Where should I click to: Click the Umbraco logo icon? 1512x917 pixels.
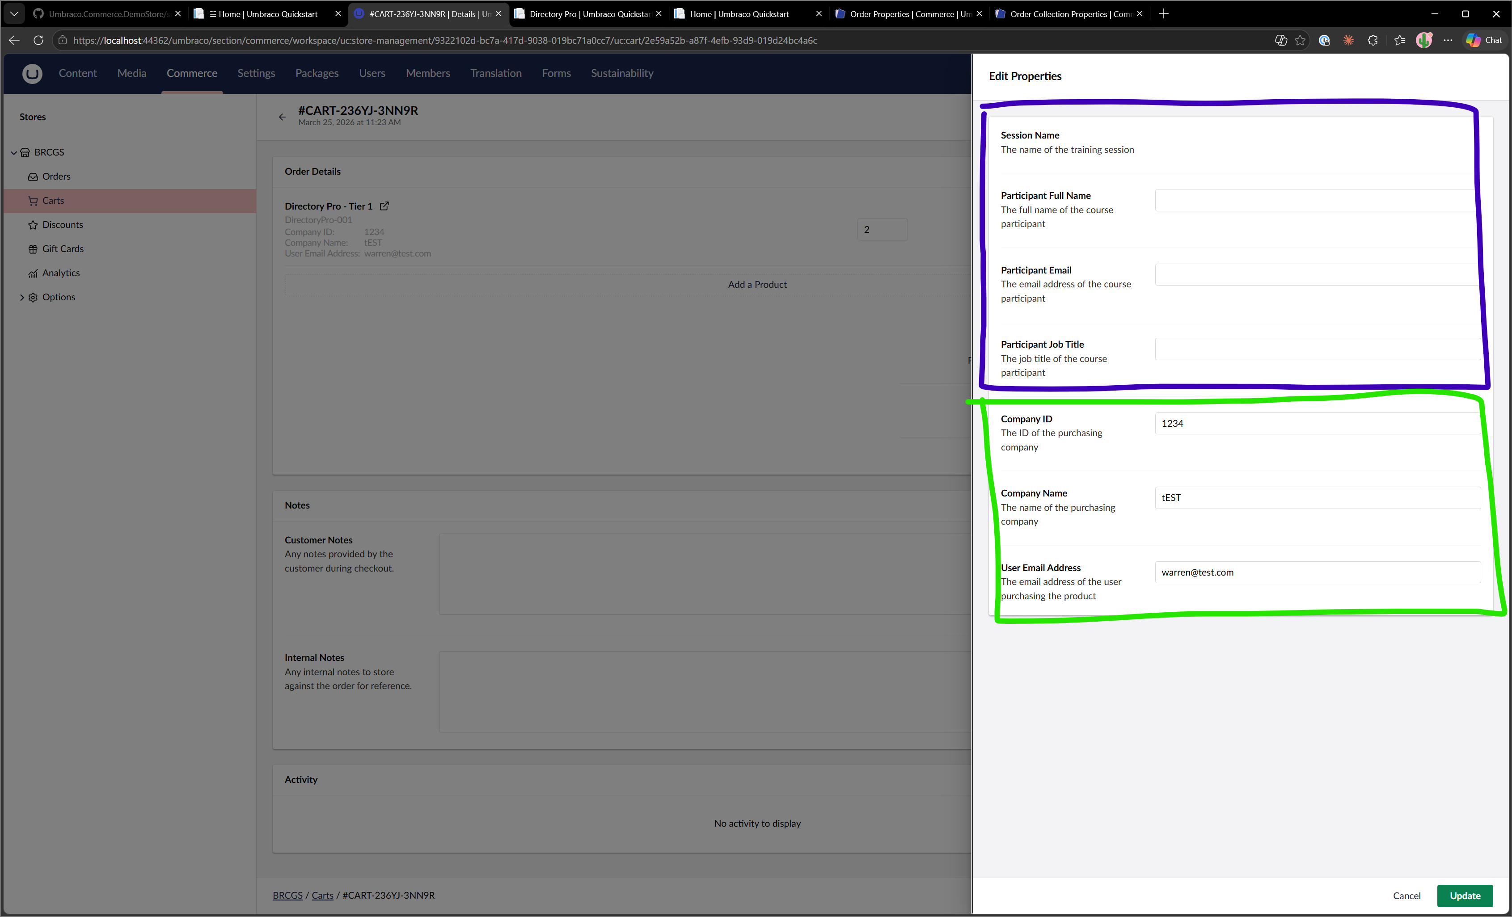(32, 74)
